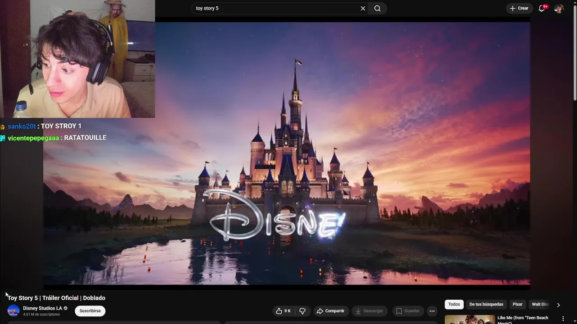This screenshot has height=324, width=577.
Task: Click the Descargar download button
Action: (x=369, y=311)
